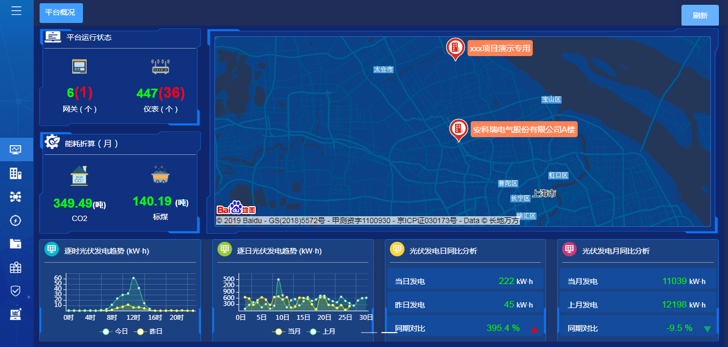Image resolution: width=728 pixels, height=347 pixels.
Task: Select the monitor overview sidebar icon
Action: click(16, 149)
